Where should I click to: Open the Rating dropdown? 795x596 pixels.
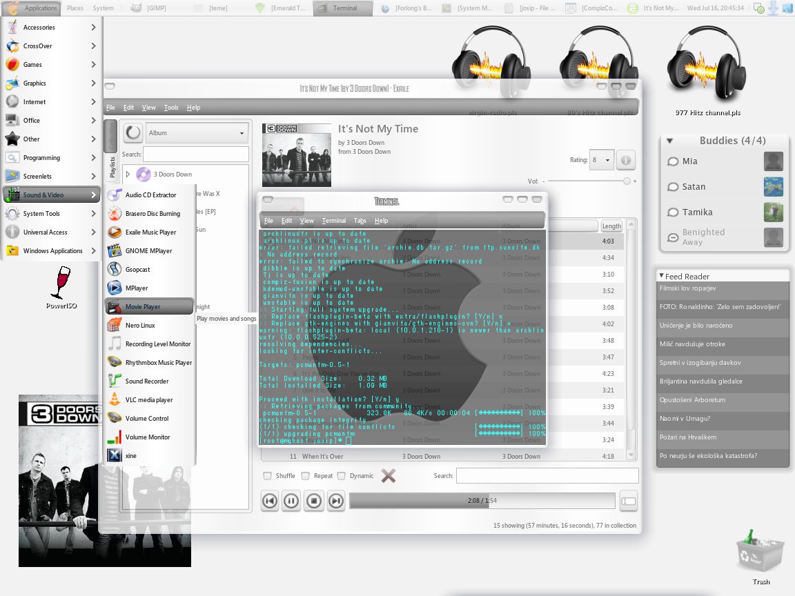602,160
